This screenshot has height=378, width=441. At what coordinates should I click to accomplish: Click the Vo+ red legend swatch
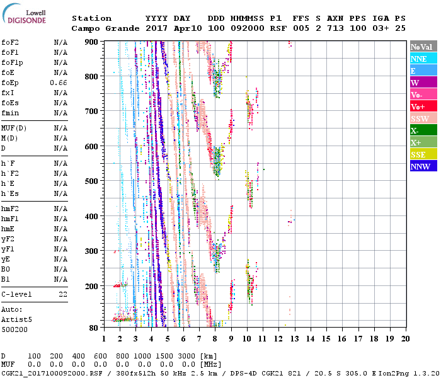pyautogui.click(x=423, y=106)
